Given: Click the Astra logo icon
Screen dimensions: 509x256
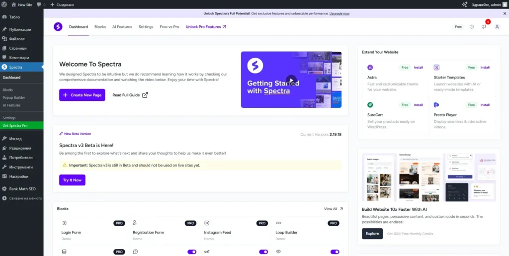Looking at the screenshot, I should pyautogui.click(x=370, y=68).
